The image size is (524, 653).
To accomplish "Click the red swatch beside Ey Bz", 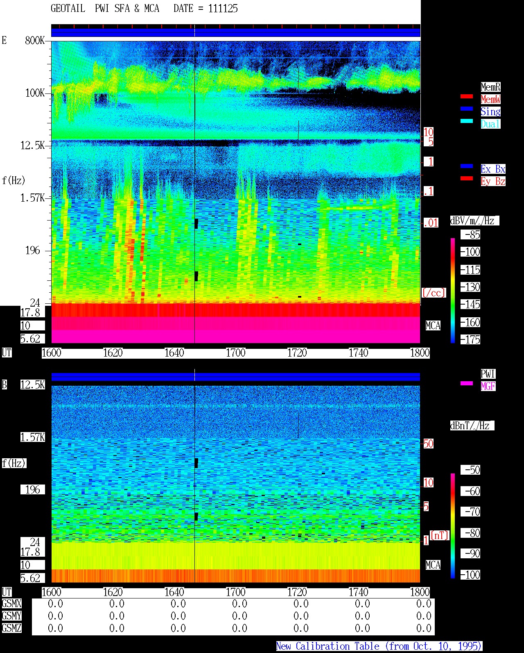I will 467,178.
